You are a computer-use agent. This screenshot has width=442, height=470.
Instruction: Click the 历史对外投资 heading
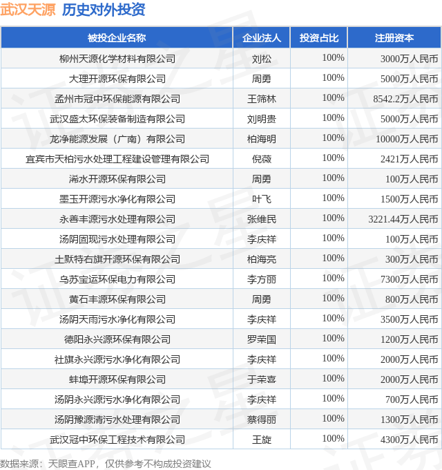click(104, 10)
